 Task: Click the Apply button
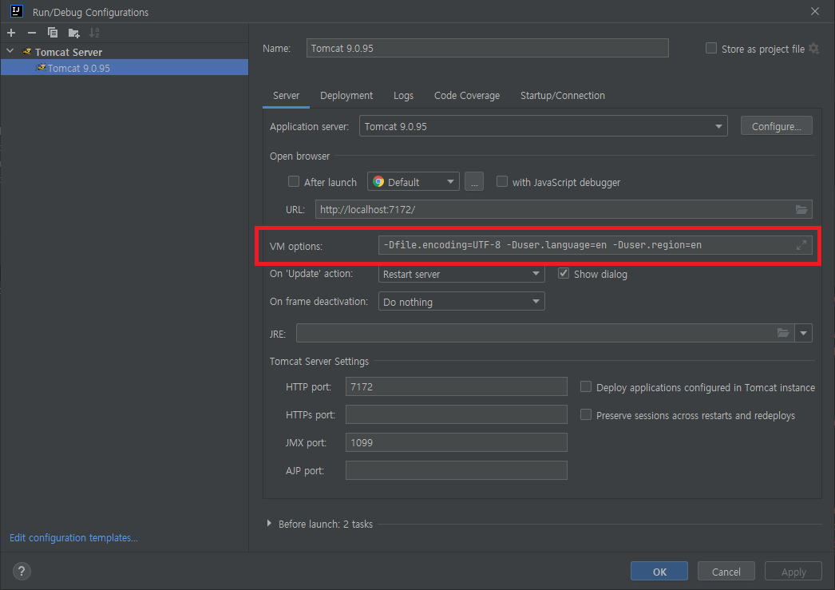click(x=793, y=572)
